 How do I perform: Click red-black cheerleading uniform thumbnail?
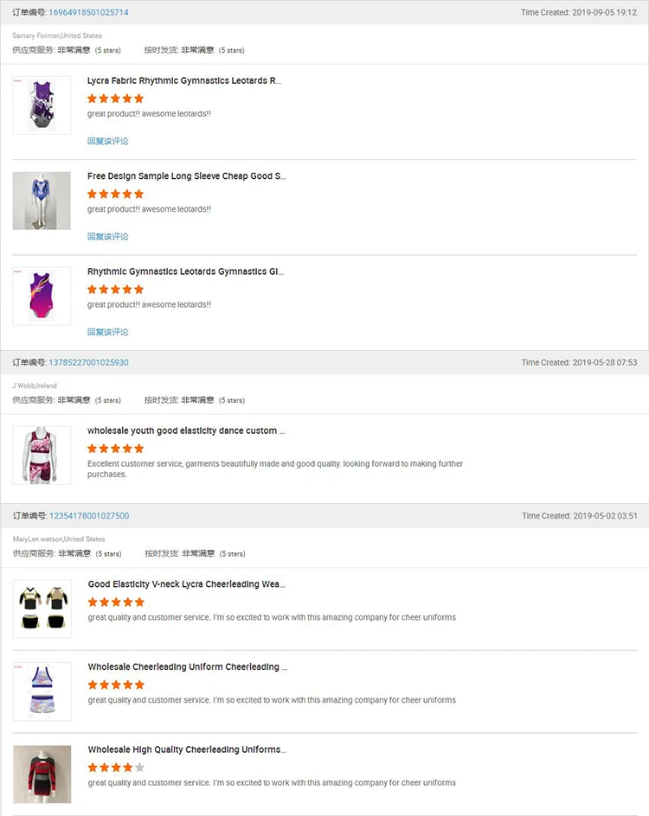coord(42,774)
